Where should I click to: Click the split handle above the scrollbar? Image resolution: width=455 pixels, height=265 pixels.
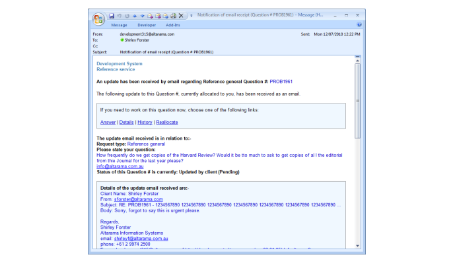click(357, 57)
